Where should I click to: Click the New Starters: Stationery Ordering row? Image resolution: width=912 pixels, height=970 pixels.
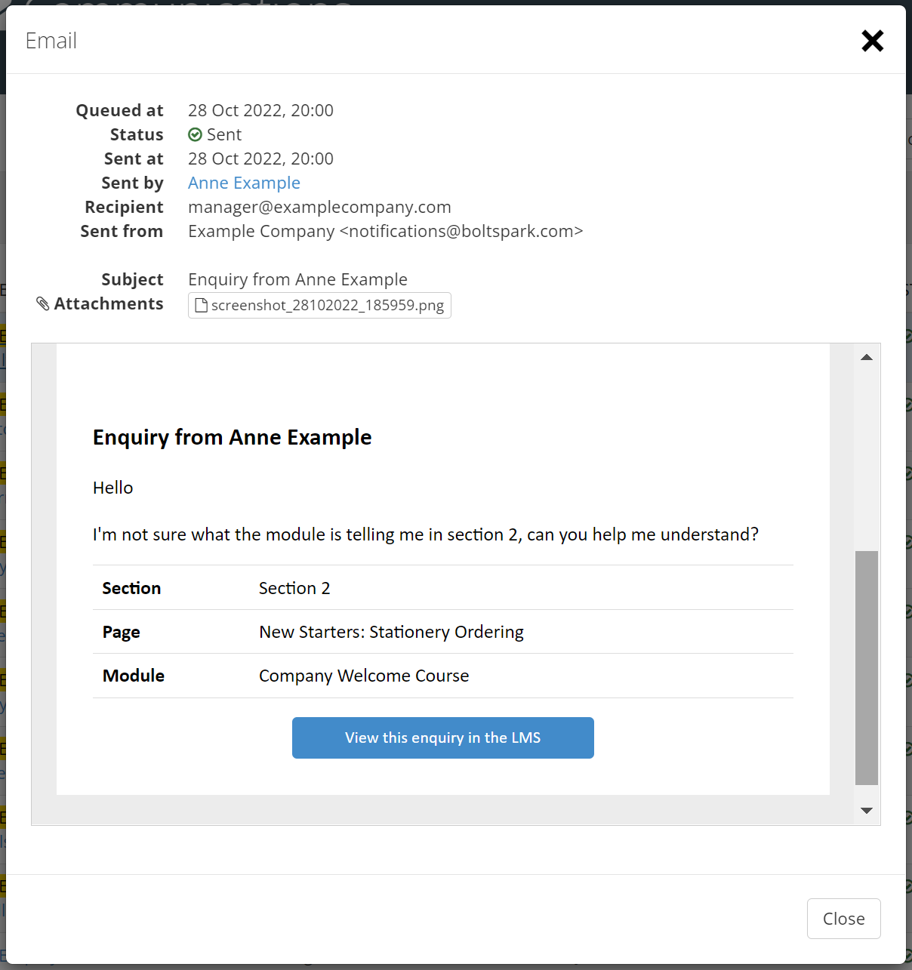[443, 632]
